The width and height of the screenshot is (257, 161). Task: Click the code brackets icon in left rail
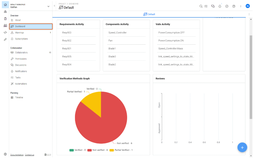(5, 33)
